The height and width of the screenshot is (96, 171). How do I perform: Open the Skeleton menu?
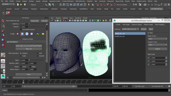[90, 1]
